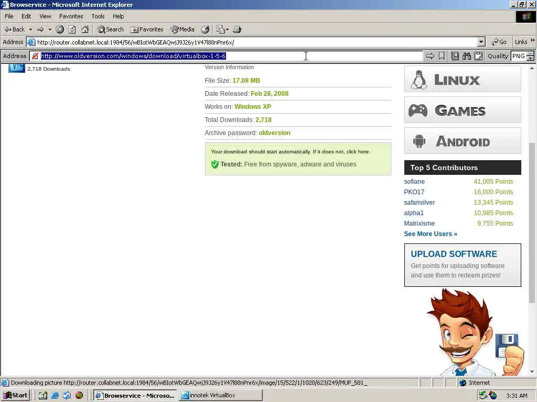
Task: Launch Internet Explorer from quick launch
Action: (55, 396)
